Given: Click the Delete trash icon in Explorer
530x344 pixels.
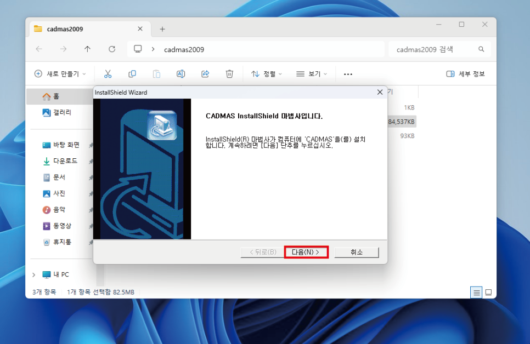Looking at the screenshot, I should click(x=229, y=73).
